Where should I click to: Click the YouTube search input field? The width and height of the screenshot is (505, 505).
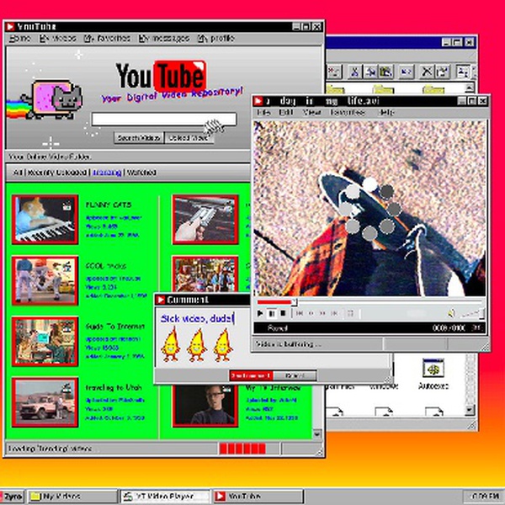pos(164,120)
